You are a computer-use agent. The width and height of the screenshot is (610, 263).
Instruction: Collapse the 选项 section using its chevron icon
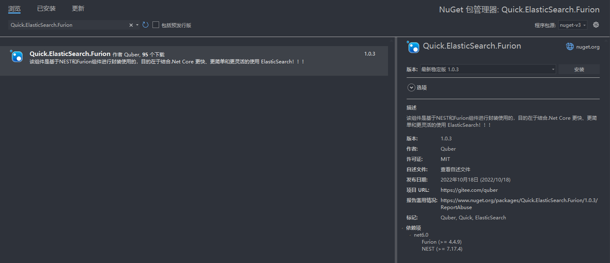(x=411, y=87)
